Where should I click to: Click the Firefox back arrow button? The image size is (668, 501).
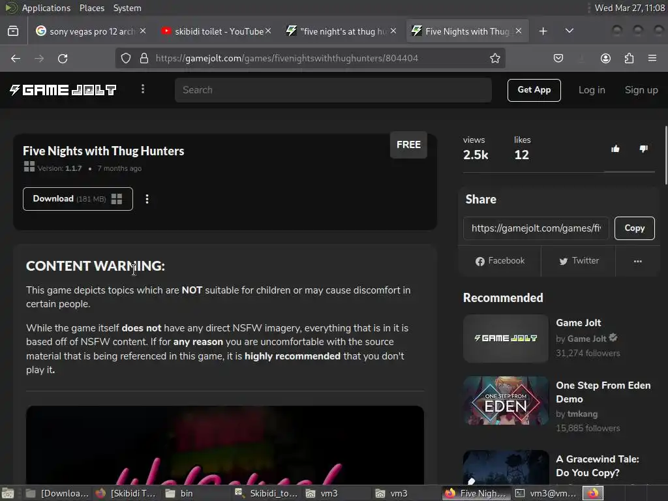[16, 58]
